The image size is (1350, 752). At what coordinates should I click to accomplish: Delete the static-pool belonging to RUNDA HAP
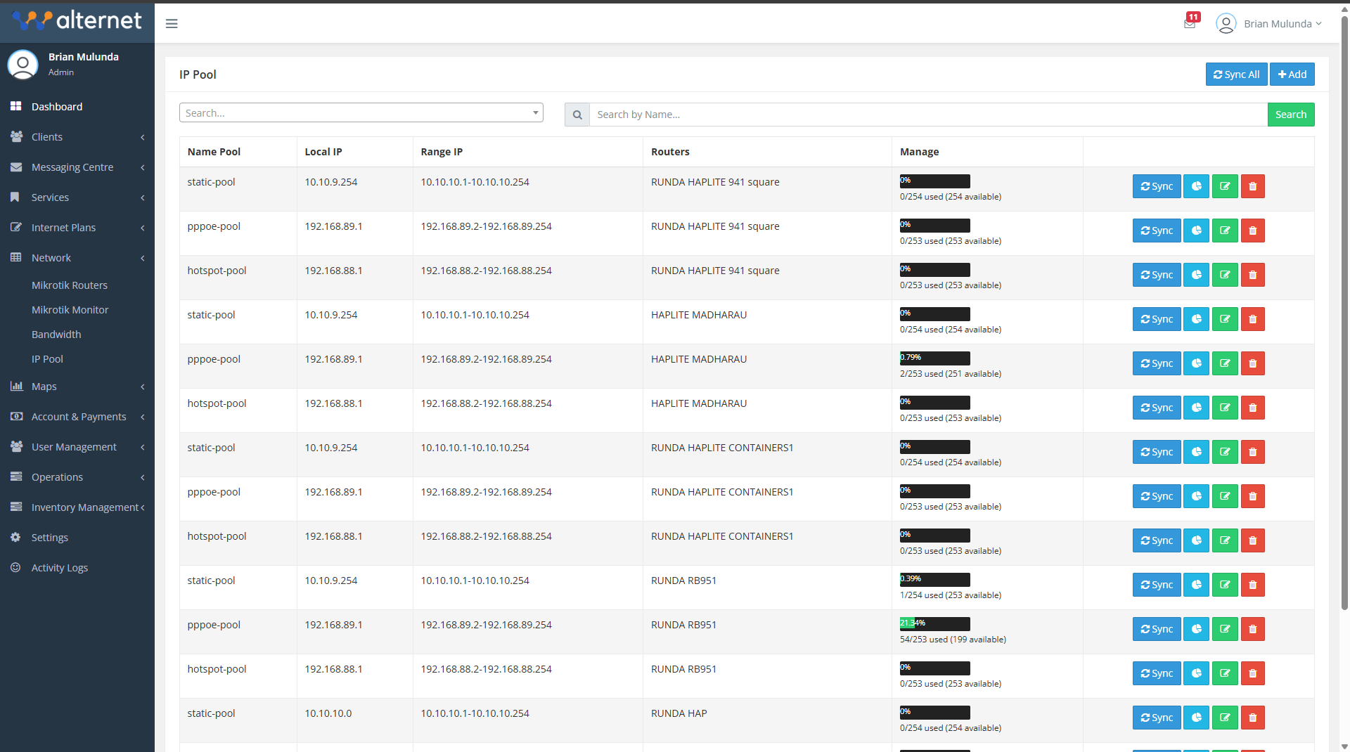1252,718
